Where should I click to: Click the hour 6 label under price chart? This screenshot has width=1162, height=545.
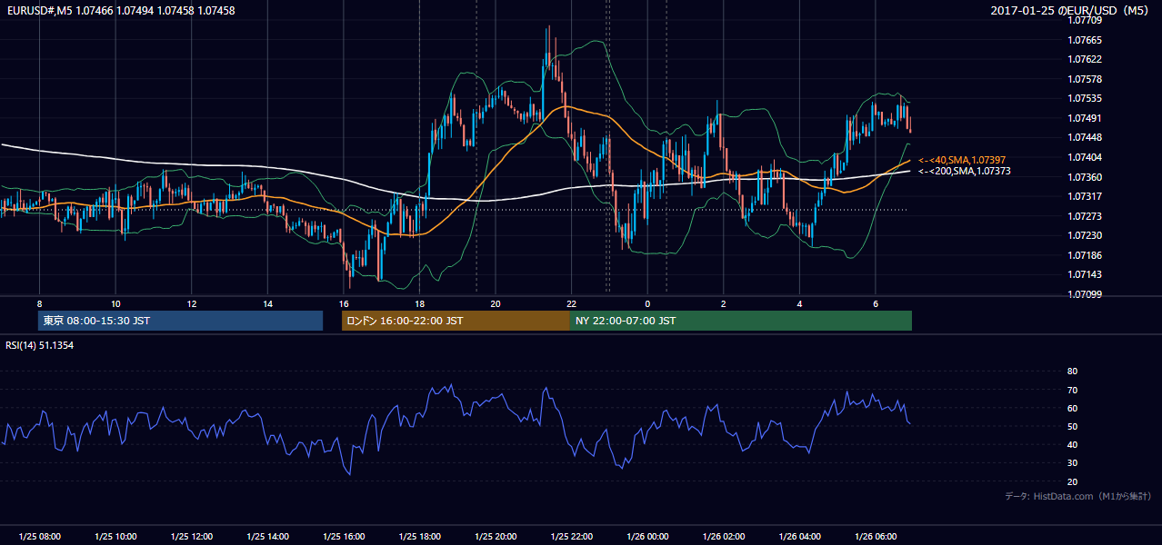tap(875, 303)
